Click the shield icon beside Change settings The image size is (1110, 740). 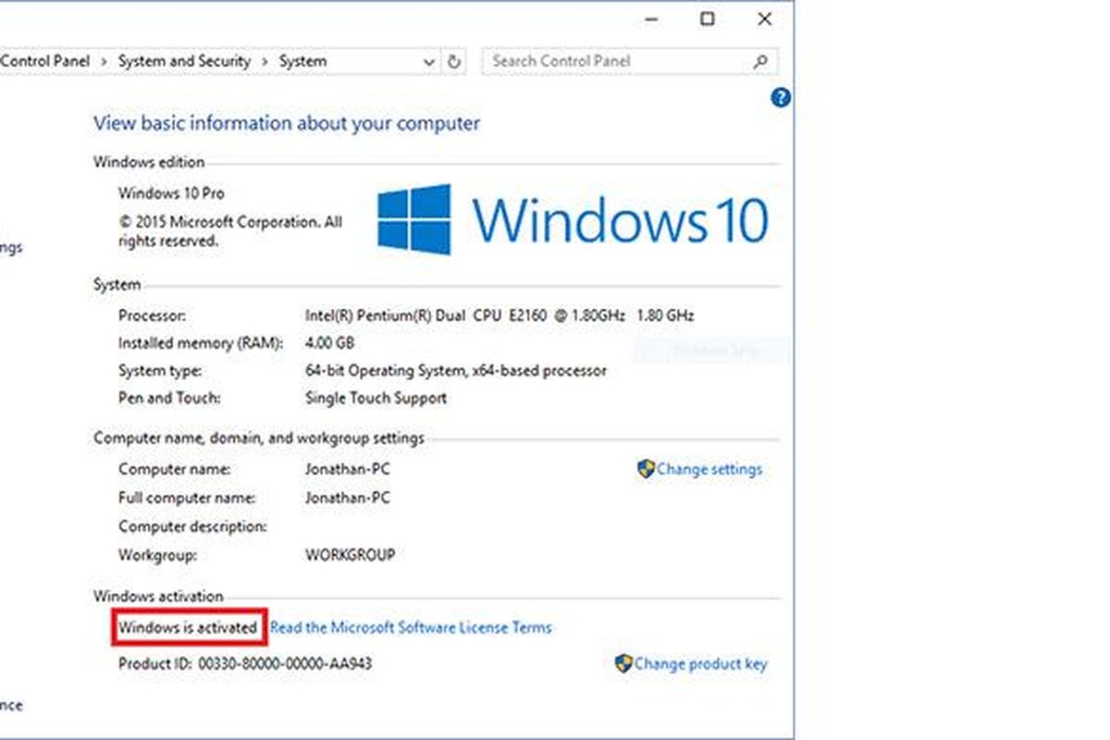(646, 469)
